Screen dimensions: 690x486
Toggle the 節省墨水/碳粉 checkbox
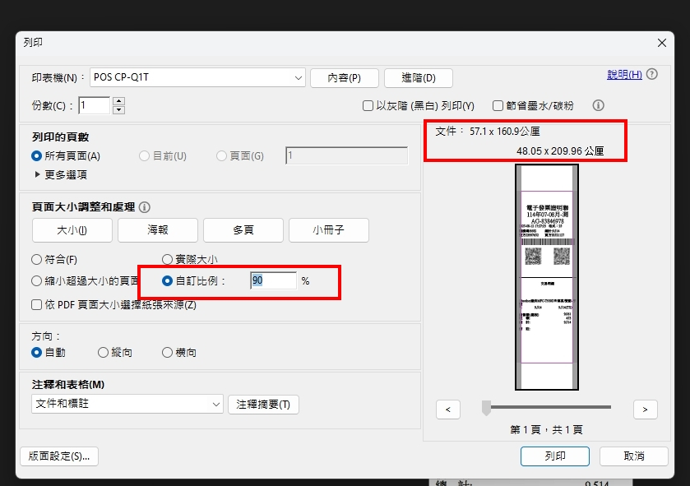[x=498, y=106]
